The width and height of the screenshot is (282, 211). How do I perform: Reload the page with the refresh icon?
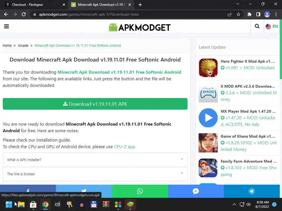point(24,14)
